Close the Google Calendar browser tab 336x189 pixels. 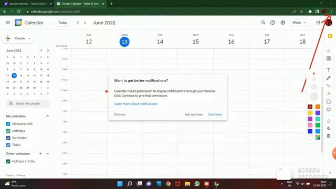point(103,4)
